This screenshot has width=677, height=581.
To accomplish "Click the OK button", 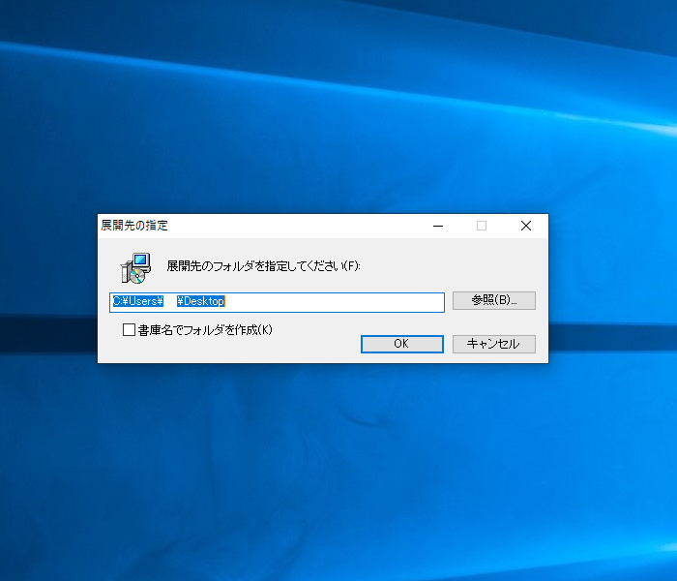I will point(402,344).
